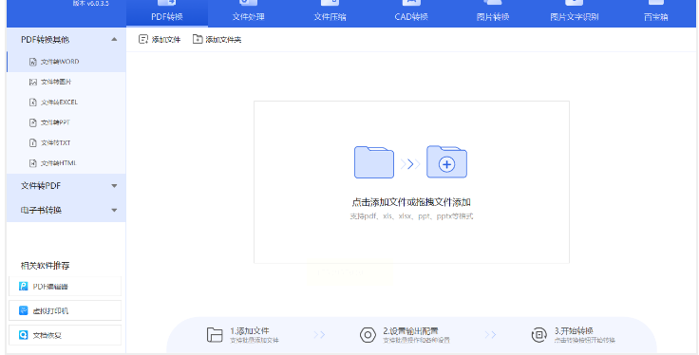Choose the file-to-EXCEL conversion icon
699x355 pixels.
point(33,103)
